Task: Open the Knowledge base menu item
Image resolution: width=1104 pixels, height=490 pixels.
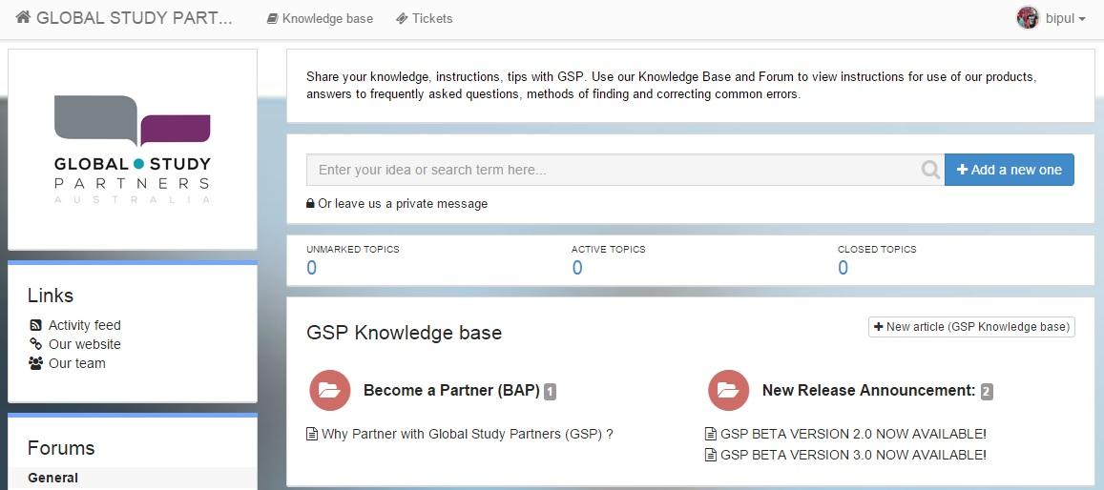Action: pyautogui.click(x=320, y=19)
